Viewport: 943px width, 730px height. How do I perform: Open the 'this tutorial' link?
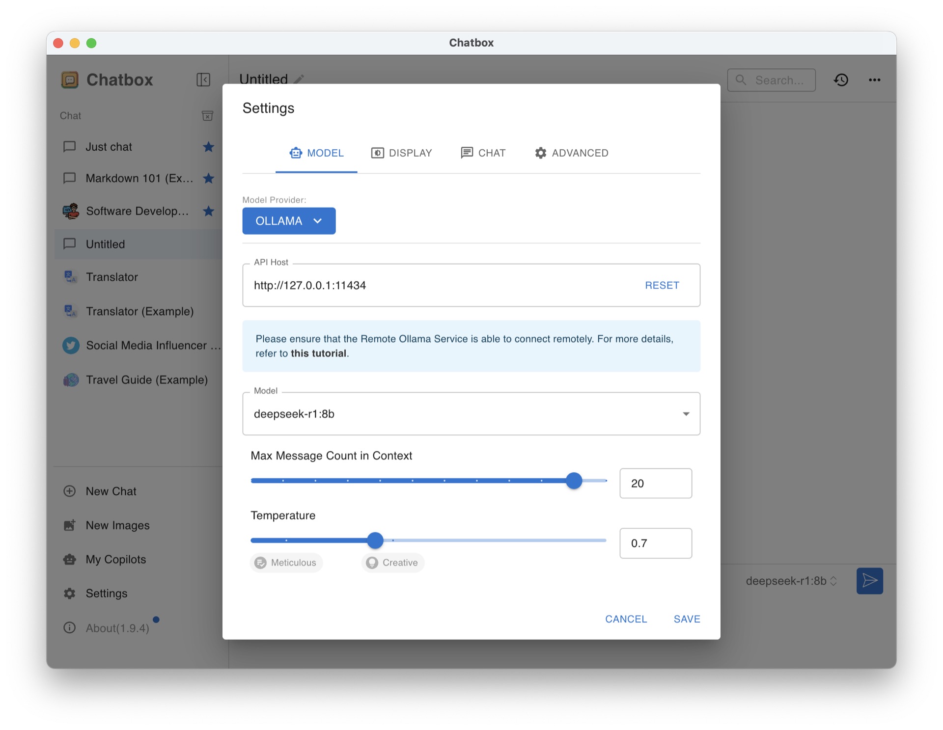(x=318, y=353)
